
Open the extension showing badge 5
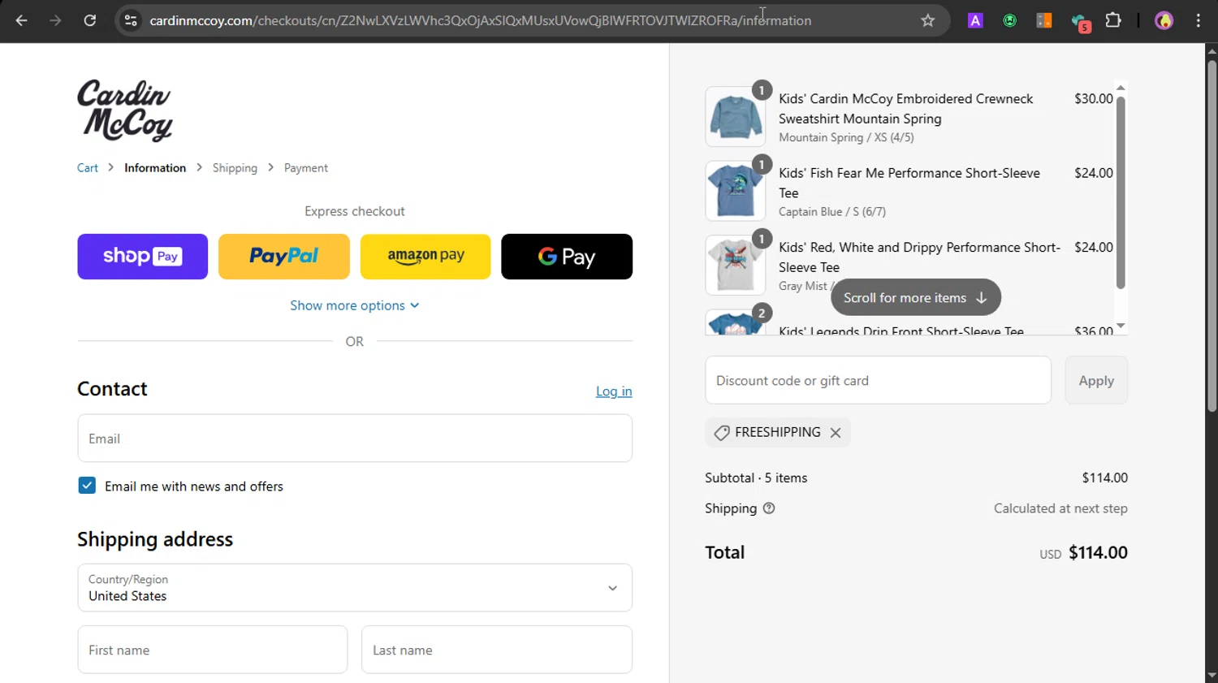pyautogui.click(x=1080, y=22)
